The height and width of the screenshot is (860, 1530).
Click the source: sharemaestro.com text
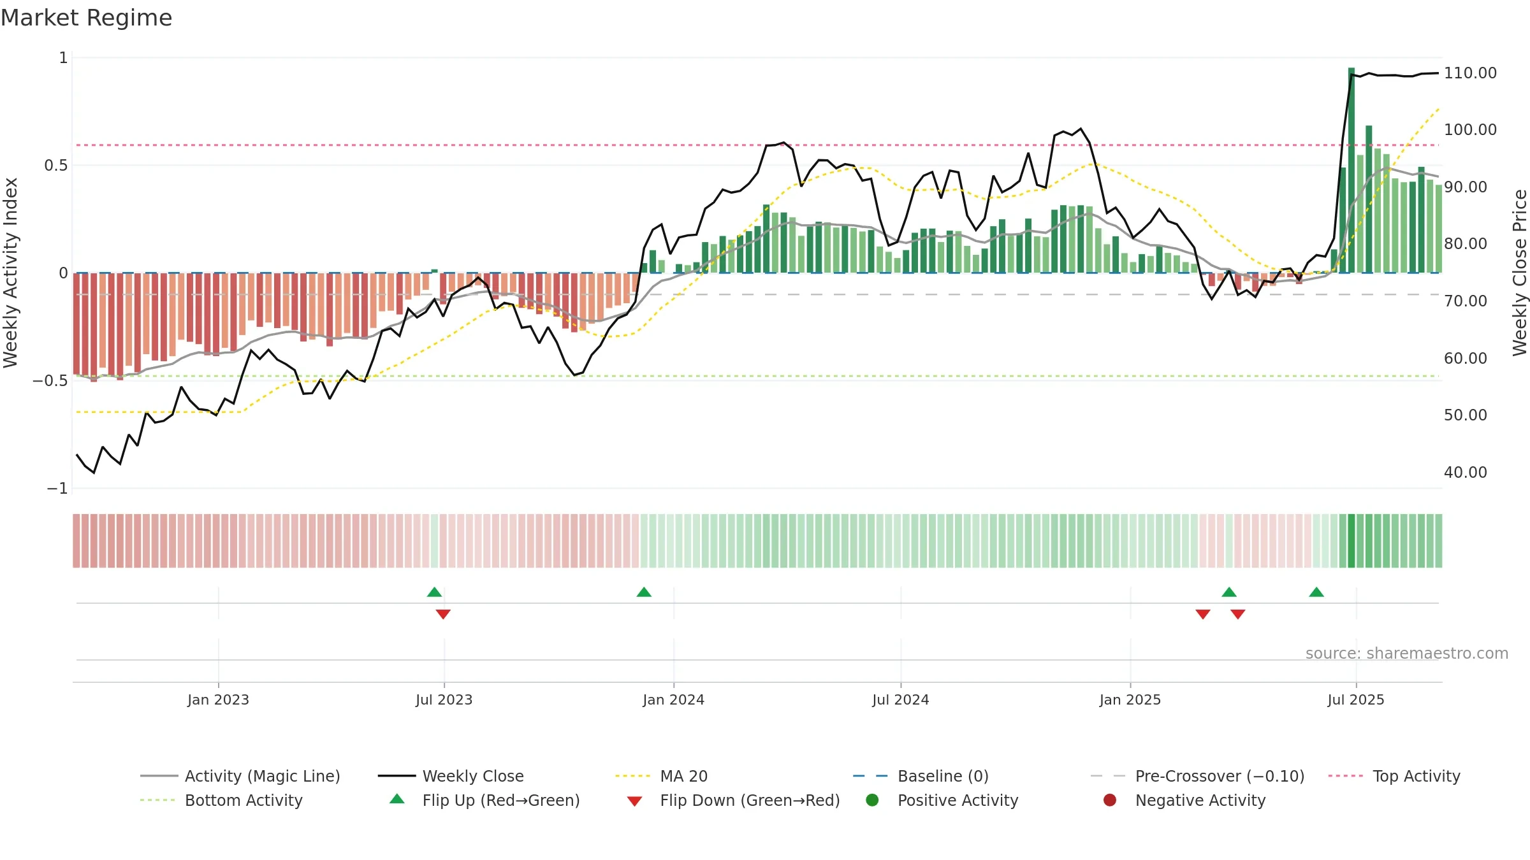coord(1407,653)
